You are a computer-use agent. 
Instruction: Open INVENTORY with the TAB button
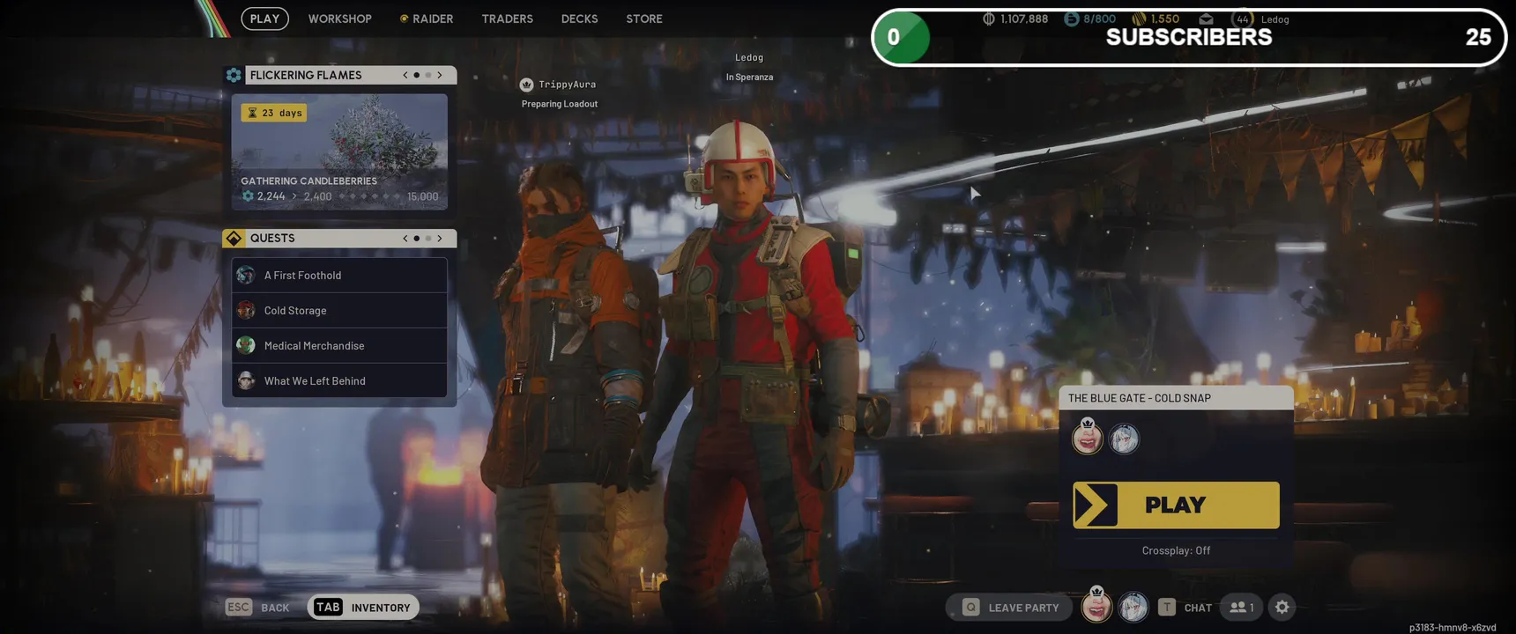tap(363, 607)
